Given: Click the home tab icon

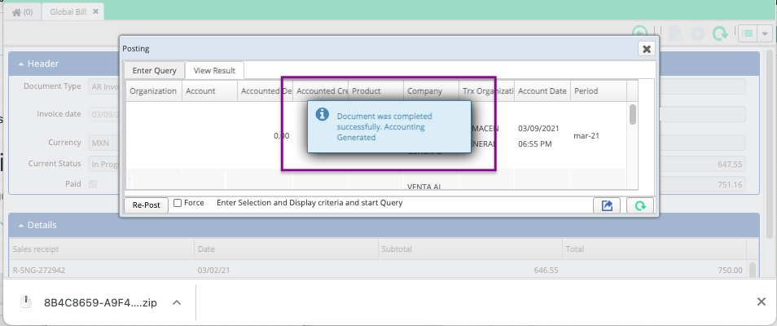Looking at the screenshot, I should tap(17, 12).
